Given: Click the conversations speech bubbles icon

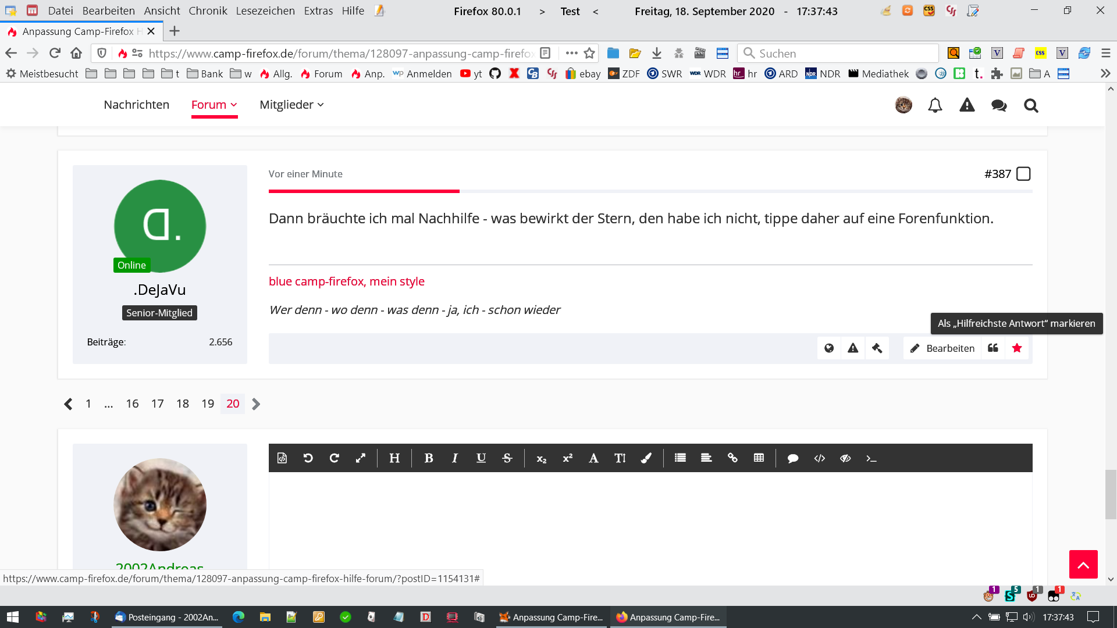Looking at the screenshot, I should (x=999, y=105).
